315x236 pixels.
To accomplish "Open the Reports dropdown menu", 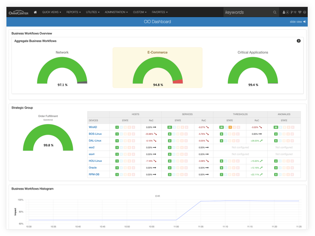I will [73, 12].
